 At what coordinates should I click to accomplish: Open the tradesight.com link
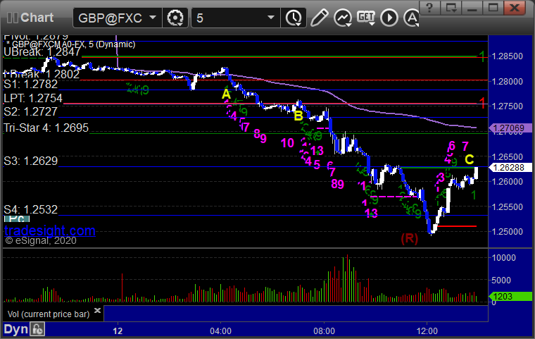click(x=50, y=230)
